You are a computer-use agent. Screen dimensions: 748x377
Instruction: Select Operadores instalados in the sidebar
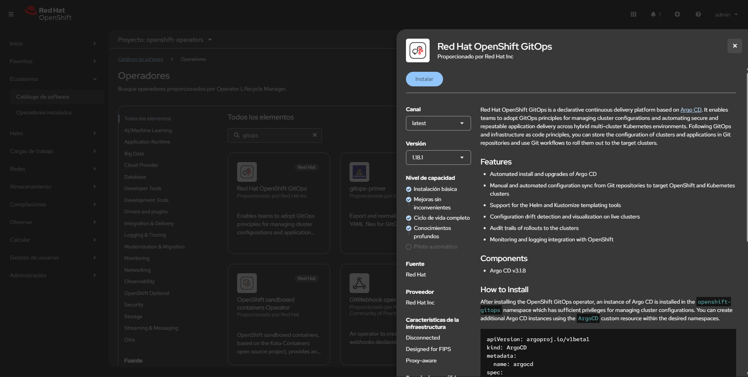45,112
